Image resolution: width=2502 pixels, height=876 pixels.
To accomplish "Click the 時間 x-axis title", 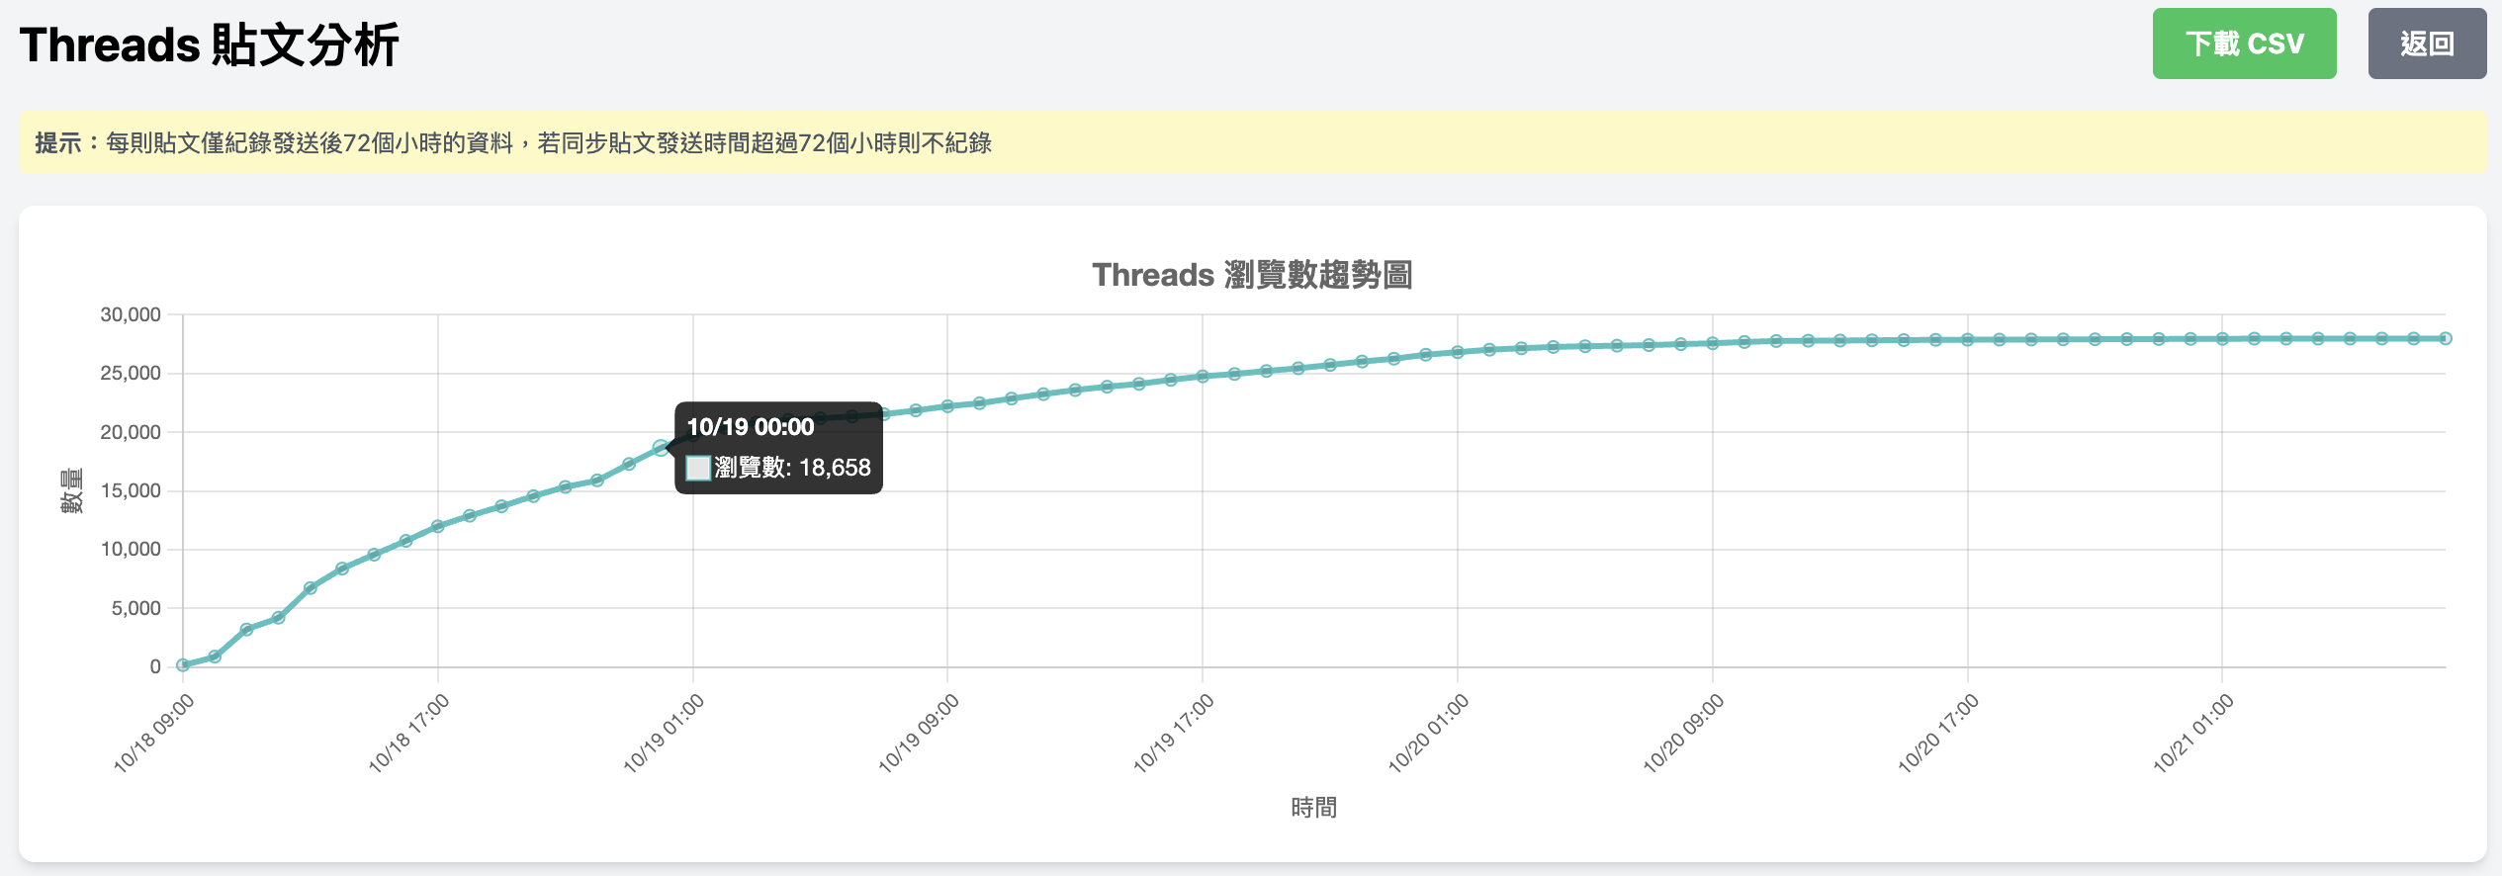I will (x=1313, y=808).
